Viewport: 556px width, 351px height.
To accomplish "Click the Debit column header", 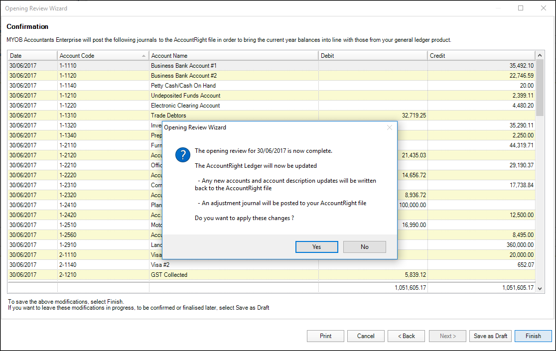I will 373,56.
